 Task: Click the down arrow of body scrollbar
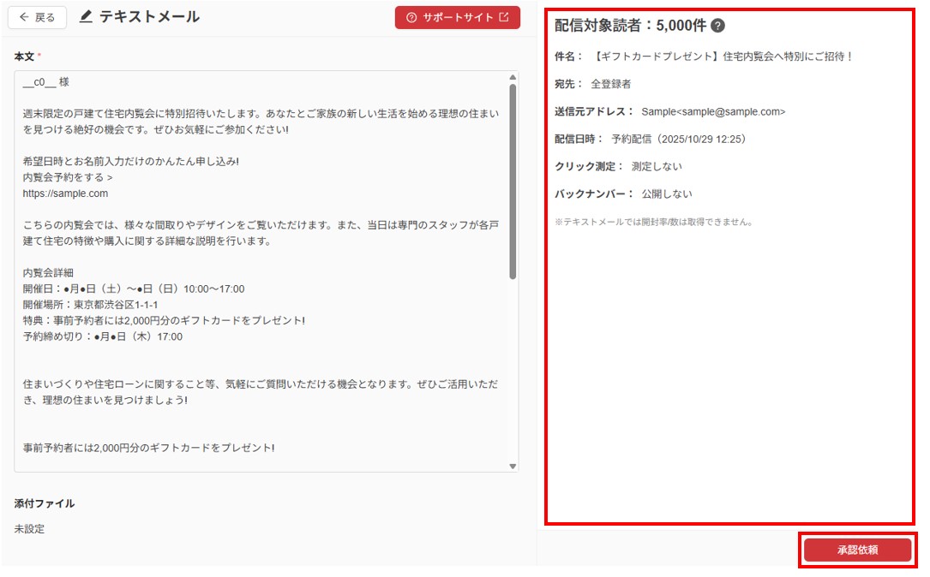pyautogui.click(x=513, y=466)
